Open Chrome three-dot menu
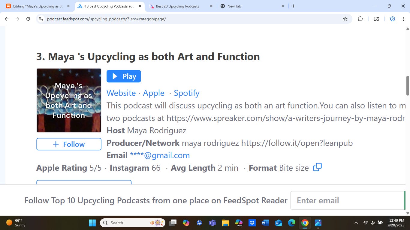This screenshot has width=410, height=230. tap(403, 19)
